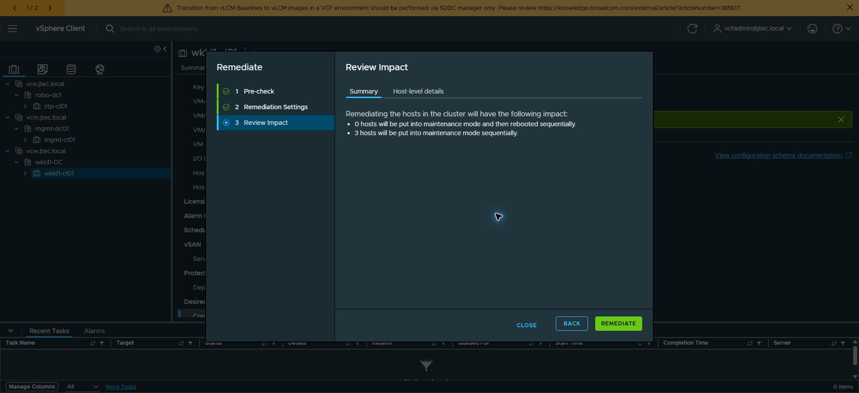Screen dimensions: 859x393
Task: Close the Remediate dialog
Action: [x=527, y=325]
